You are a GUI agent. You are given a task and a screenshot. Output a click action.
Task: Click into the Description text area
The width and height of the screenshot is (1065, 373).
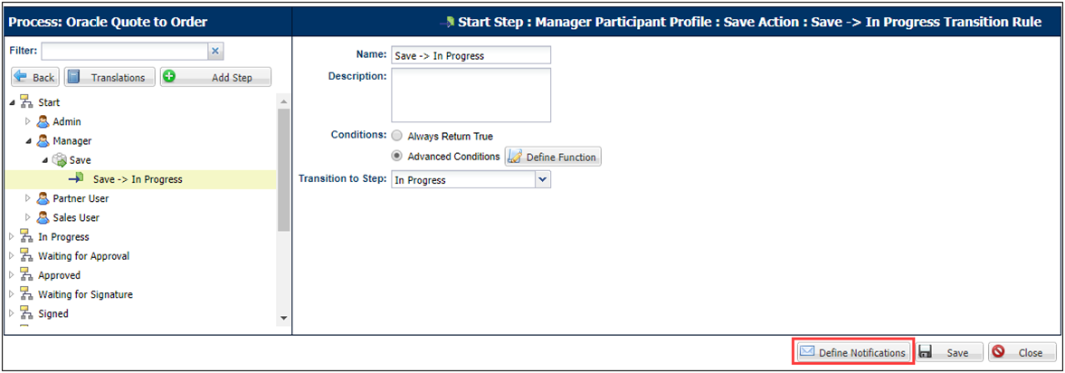tap(471, 95)
